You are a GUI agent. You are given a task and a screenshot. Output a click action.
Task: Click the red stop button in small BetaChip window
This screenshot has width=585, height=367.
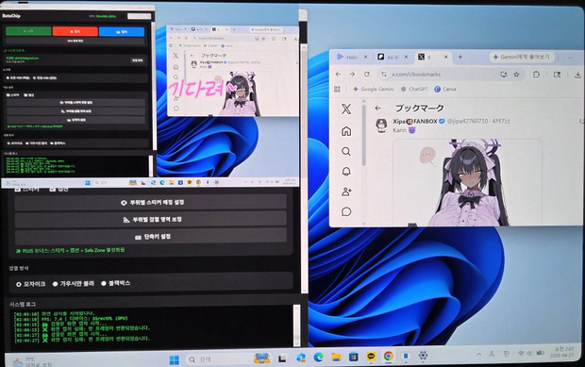coord(75,31)
